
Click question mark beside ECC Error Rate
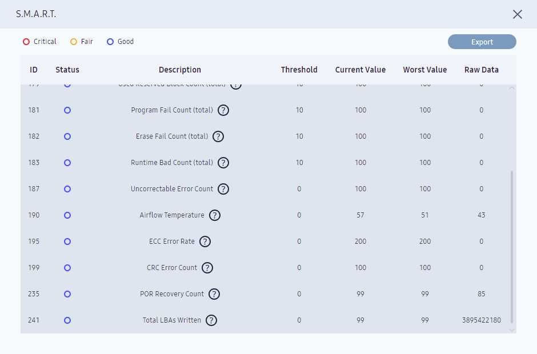(x=205, y=242)
